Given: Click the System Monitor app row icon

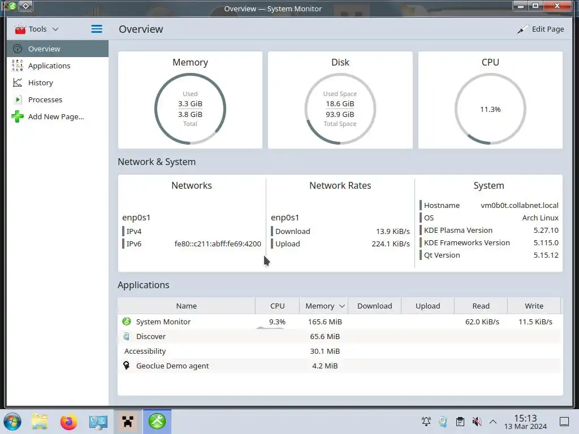Looking at the screenshot, I should [x=127, y=322].
